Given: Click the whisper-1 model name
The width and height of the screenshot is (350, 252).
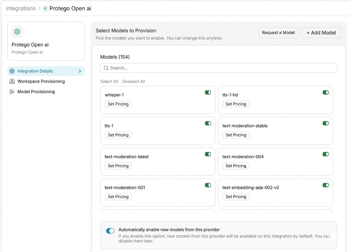Looking at the screenshot, I should point(114,95).
